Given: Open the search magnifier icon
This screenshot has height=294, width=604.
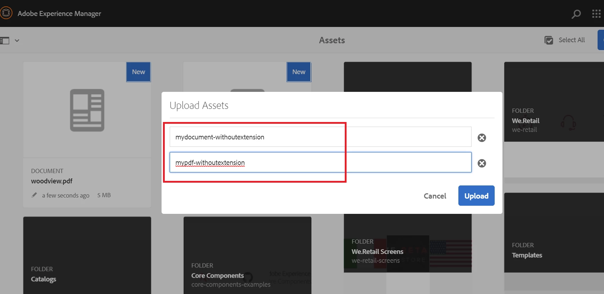Looking at the screenshot, I should click(x=576, y=14).
